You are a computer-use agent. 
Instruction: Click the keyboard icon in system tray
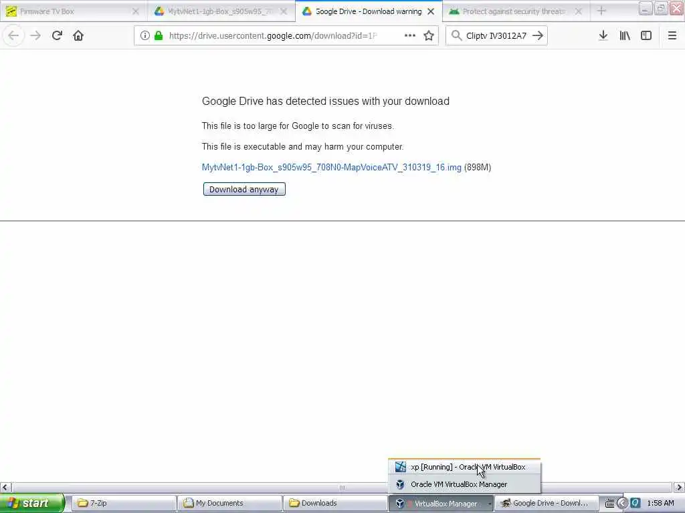coord(609,504)
